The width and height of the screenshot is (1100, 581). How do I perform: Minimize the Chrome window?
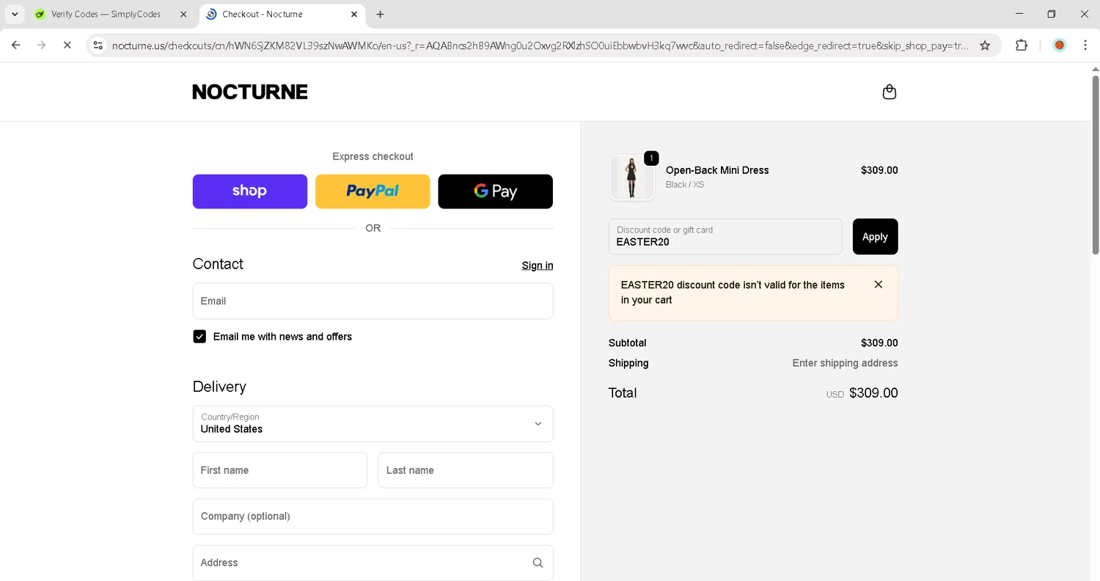coord(1019,14)
